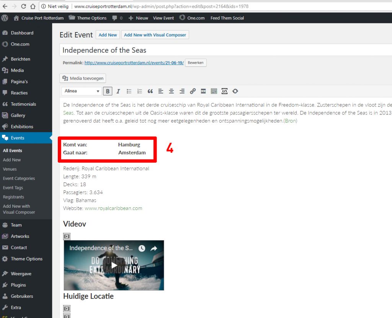392x318 pixels.
Task: Open Plugins in the sidebar
Action: (26, 285)
